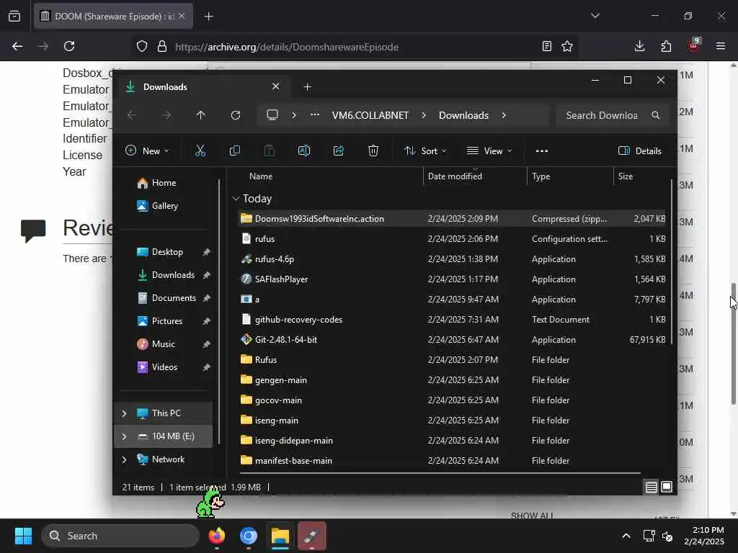Open the Firefox list all tabs dropdown
The height and width of the screenshot is (553, 738).
point(595,16)
